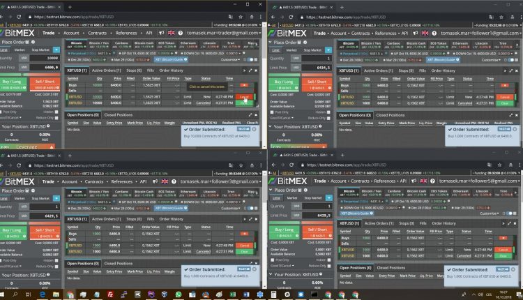Open help question mark in trader window
The width and height of the screenshot is (523, 300).
coord(181,33)
